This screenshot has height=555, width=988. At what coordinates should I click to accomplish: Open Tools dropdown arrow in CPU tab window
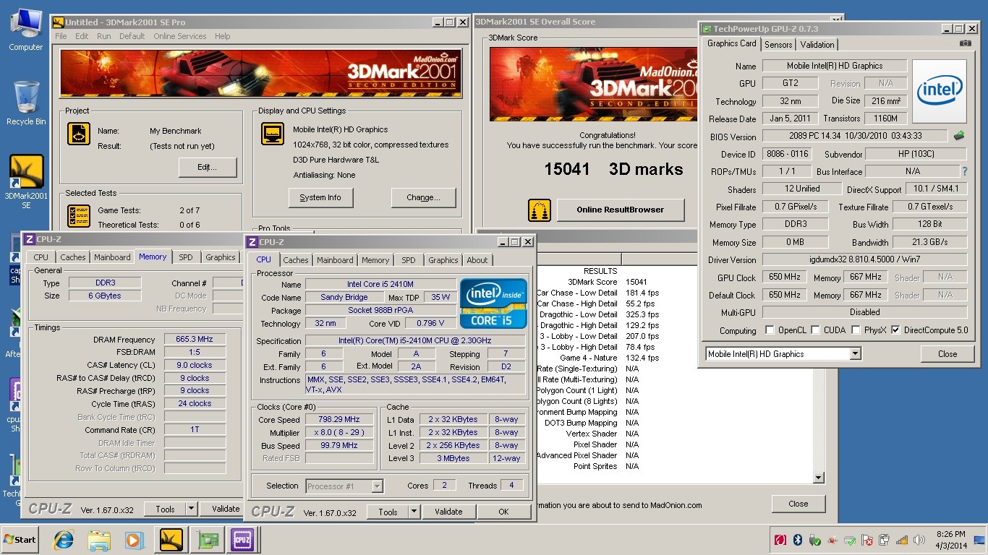coord(414,512)
